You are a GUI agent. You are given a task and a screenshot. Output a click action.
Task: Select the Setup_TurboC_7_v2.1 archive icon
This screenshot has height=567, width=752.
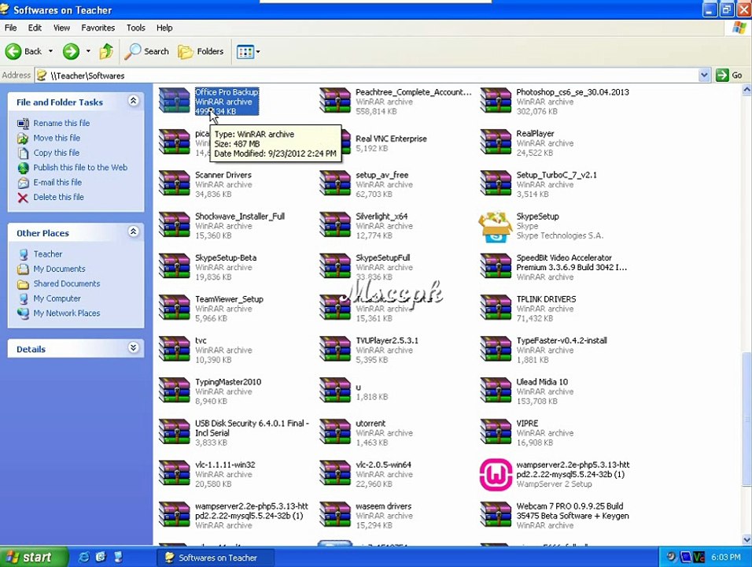pyautogui.click(x=496, y=183)
